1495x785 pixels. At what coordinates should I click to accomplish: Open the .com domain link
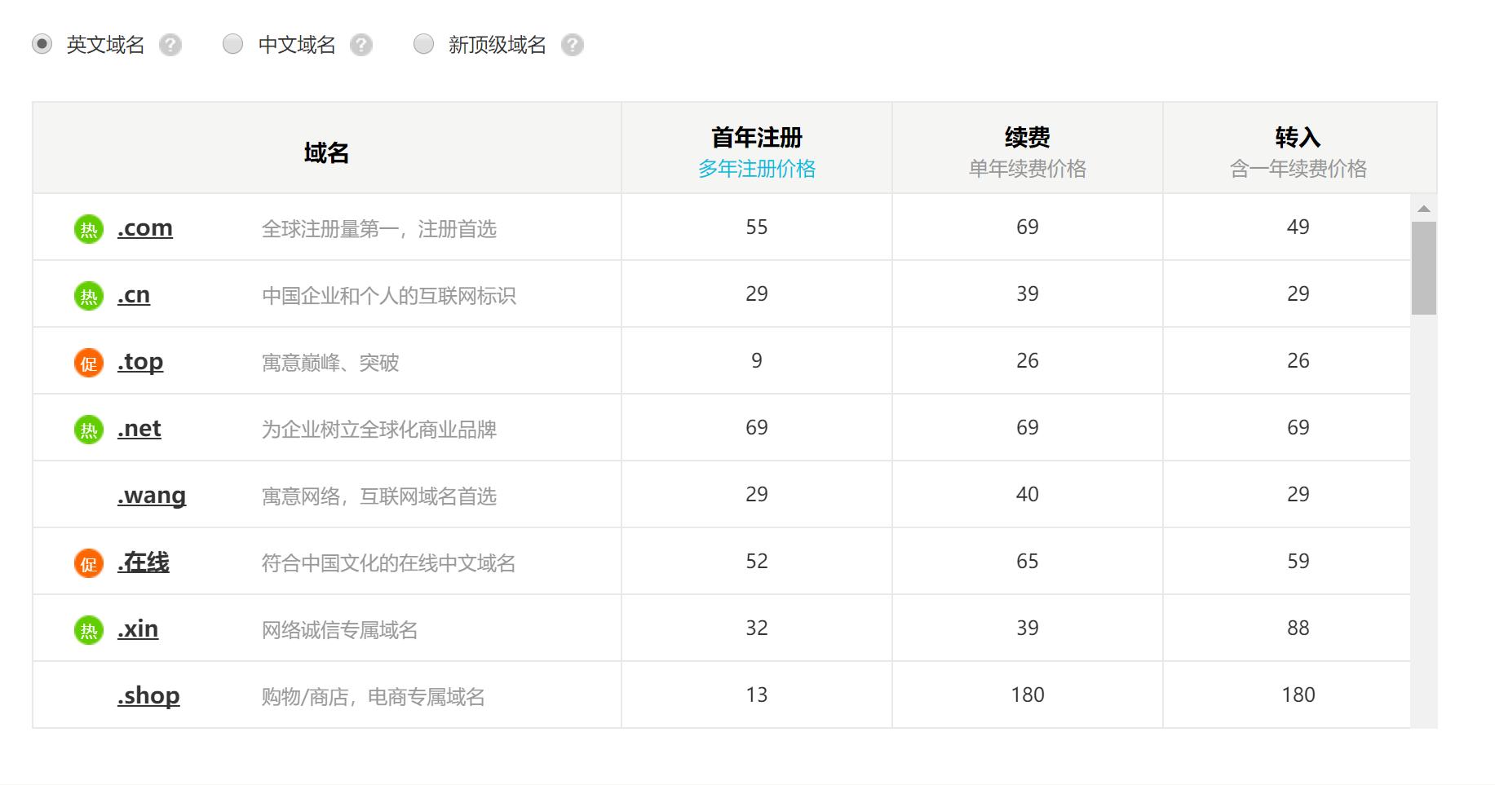145,228
